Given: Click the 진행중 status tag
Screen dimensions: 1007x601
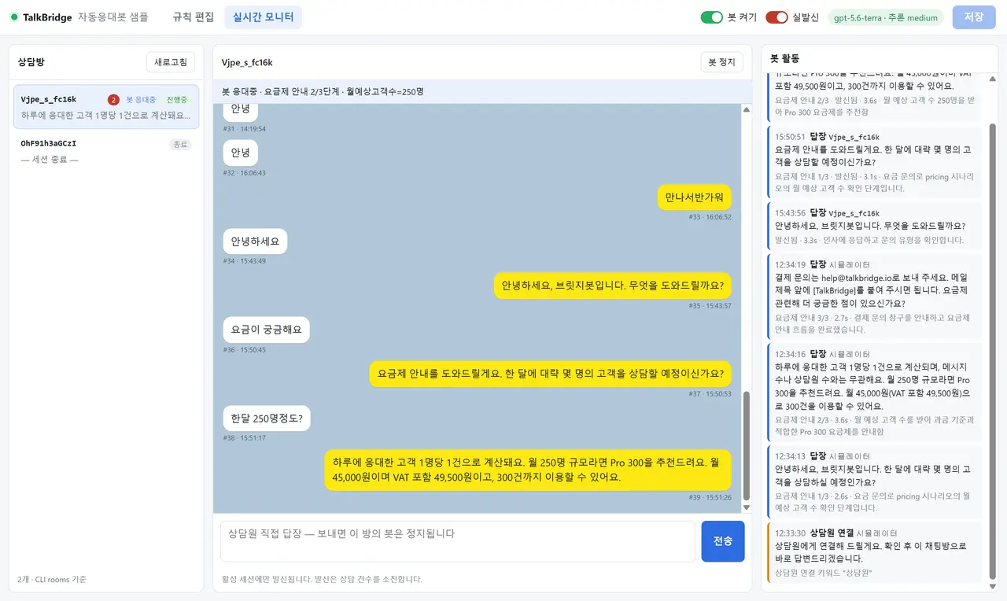Looking at the screenshot, I should (177, 100).
